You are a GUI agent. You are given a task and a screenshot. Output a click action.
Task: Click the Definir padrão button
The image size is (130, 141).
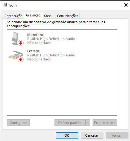tap(70, 123)
